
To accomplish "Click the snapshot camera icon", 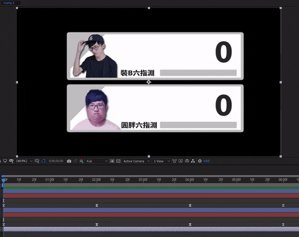I will click(x=69, y=161).
